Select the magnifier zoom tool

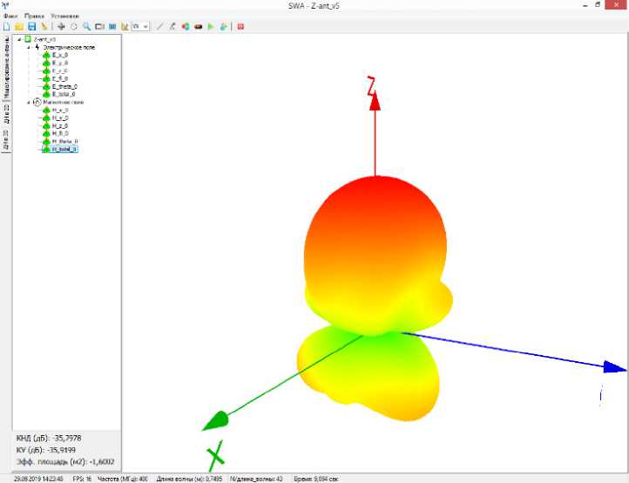86,26
